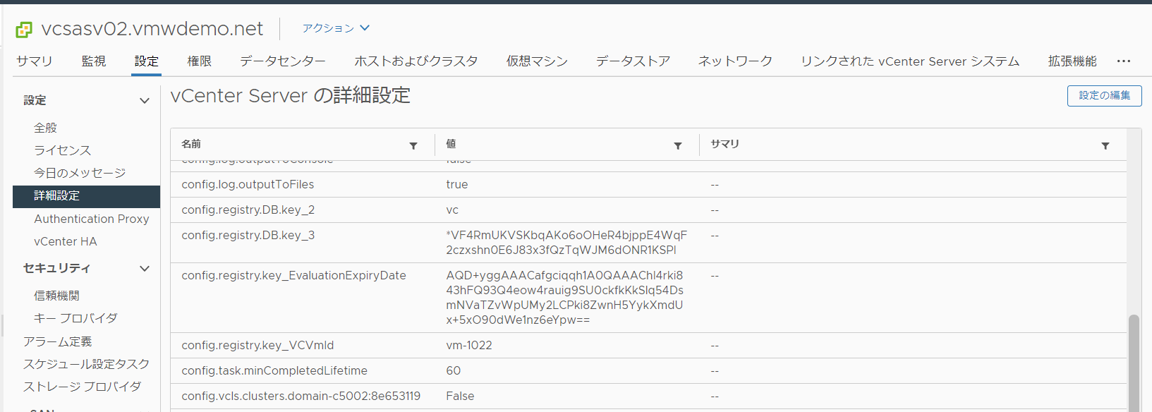Image resolution: width=1152 pixels, height=412 pixels.
Task: Click the more tabs ellipsis icon
Action: pyautogui.click(x=1124, y=61)
